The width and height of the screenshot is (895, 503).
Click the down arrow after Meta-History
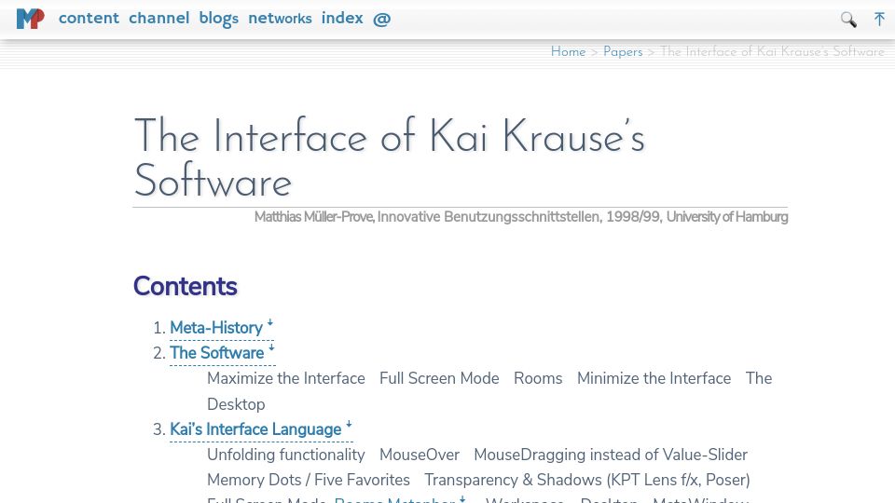(270, 323)
